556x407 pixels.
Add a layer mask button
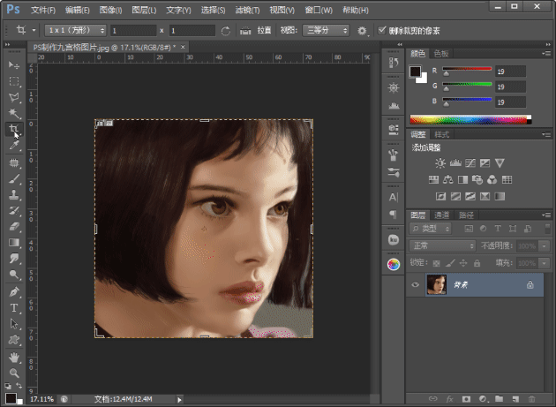pos(466,399)
